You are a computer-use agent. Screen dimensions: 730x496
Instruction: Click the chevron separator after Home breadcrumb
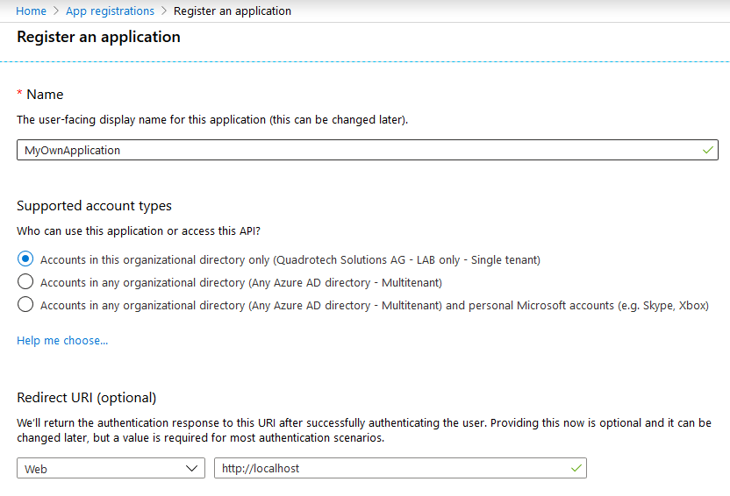pos(56,11)
